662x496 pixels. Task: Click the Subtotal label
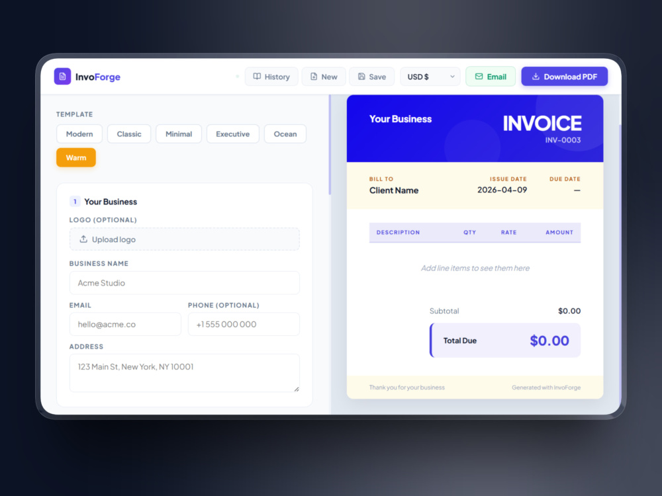click(444, 311)
